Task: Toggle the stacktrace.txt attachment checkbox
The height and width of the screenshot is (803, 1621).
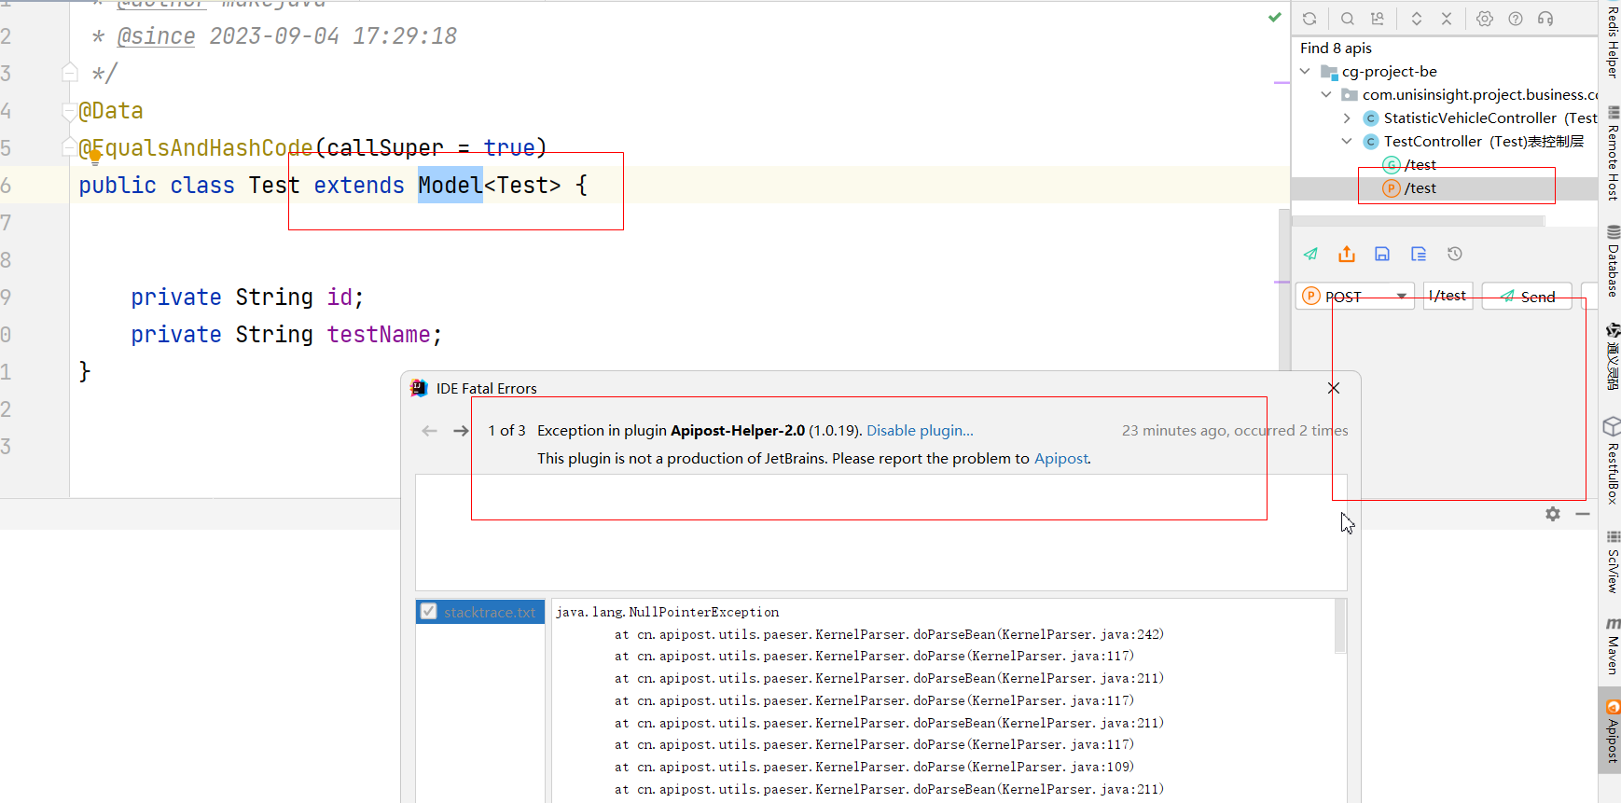Action: (429, 612)
